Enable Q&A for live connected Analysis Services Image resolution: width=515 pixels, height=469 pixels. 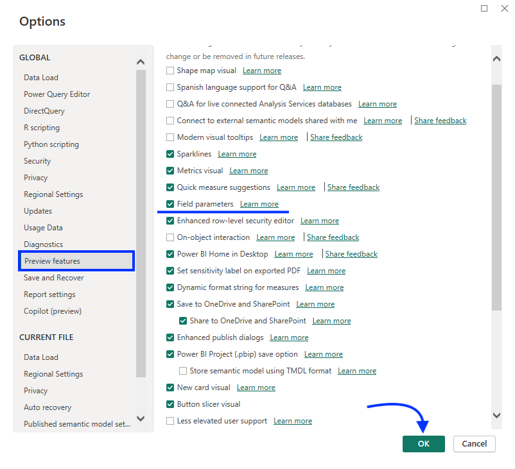point(170,104)
